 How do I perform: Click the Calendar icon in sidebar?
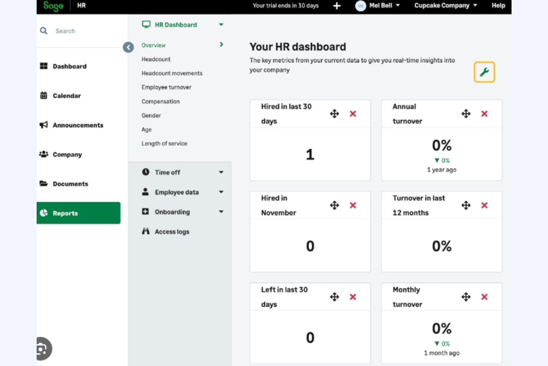click(x=44, y=95)
